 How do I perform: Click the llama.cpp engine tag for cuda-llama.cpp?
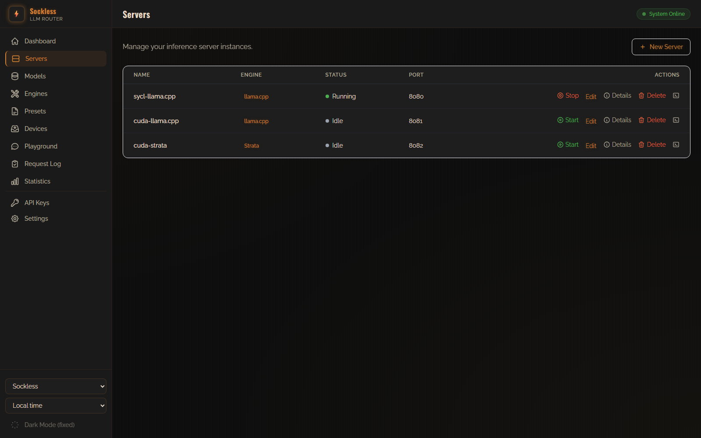click(256, 121)
